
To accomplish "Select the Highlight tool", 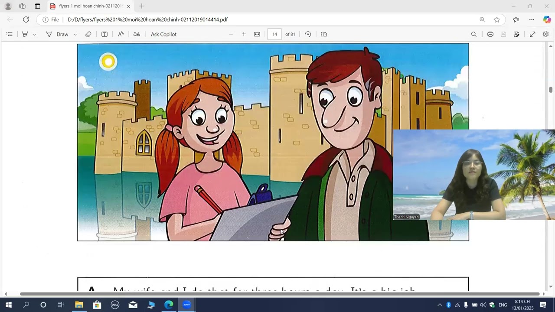I will point(25,34).
